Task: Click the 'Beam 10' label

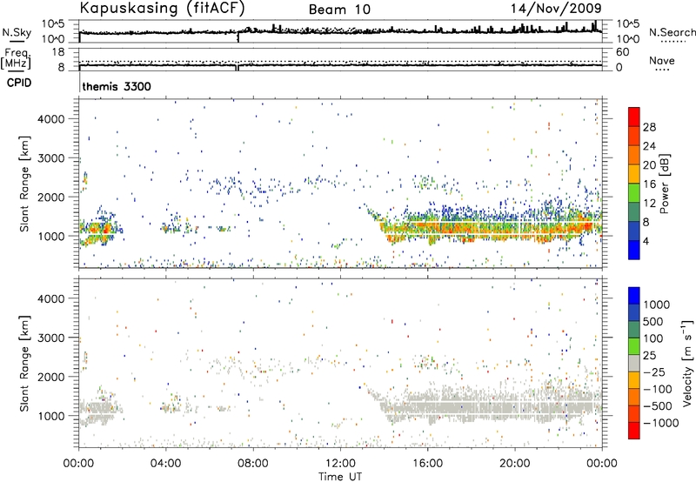Action: (x=339, y=10)
